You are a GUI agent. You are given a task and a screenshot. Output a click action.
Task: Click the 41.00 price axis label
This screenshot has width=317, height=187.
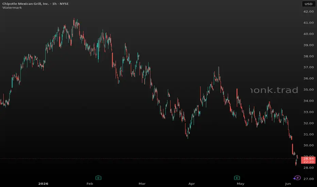(308, 23)
